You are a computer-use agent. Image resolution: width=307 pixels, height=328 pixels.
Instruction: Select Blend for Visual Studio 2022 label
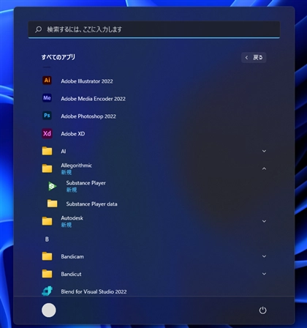[x=94, y=291]
